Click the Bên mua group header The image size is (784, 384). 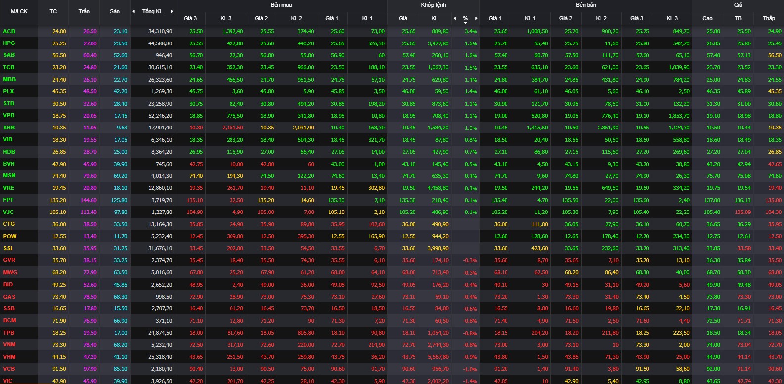pyautogui.click(x=281, y=5)
